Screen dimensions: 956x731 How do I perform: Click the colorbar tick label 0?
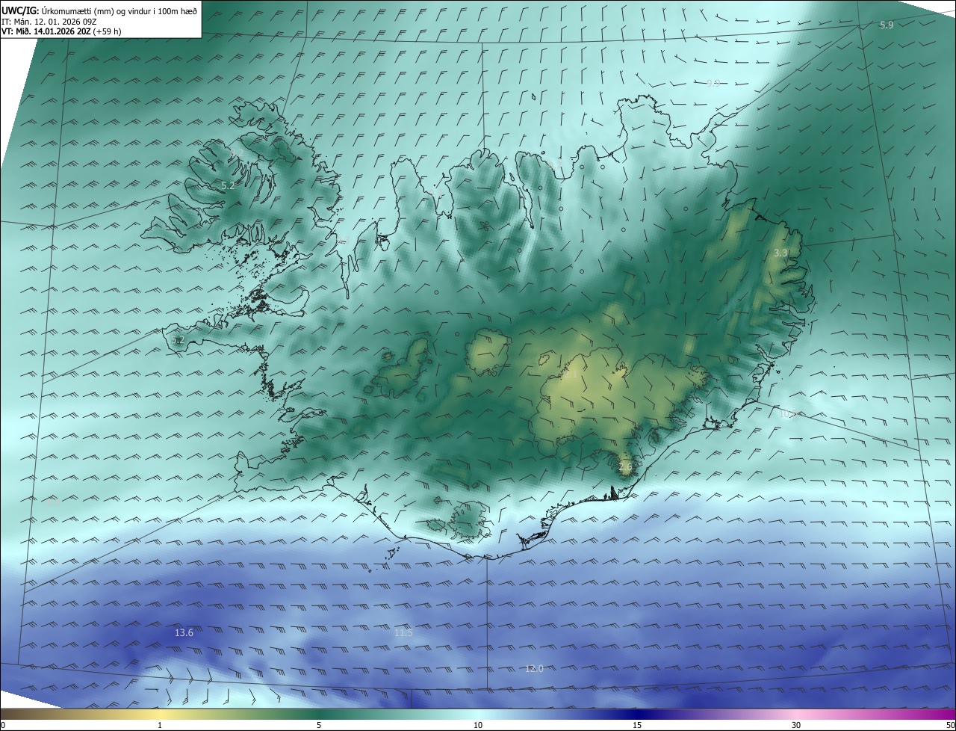[x=3, y=725]
